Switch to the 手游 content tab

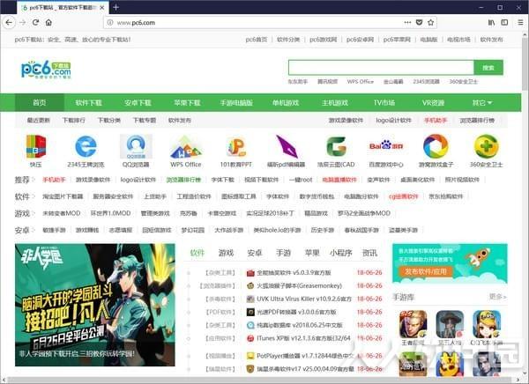click(x=283, y=253)
